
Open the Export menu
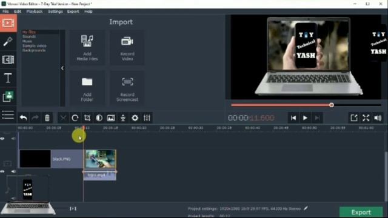click(73, 12)
